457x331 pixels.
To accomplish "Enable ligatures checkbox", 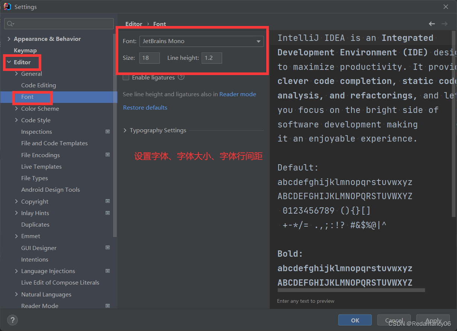I will pyautogui.click(x=126, y=77).
